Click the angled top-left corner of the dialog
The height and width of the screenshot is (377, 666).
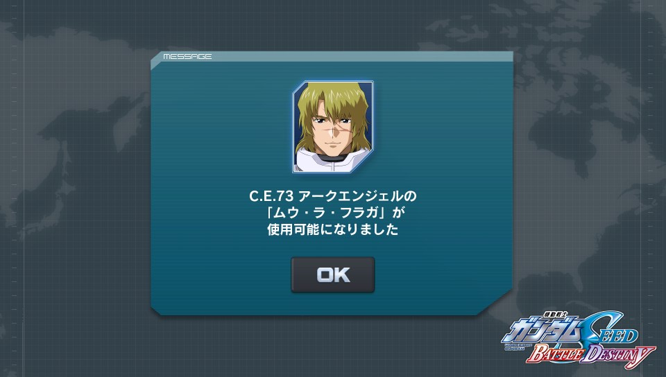157,60
